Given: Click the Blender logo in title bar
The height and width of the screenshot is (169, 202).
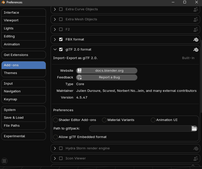Looking at the screenshot, I should click(3, 2).
